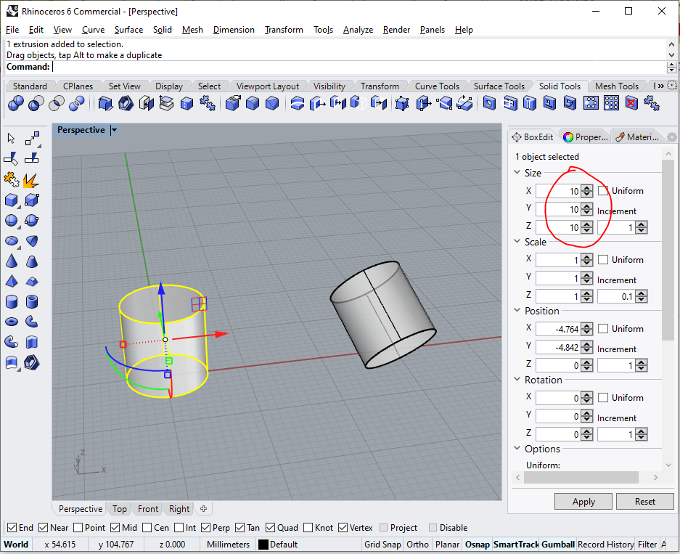Image resolution: width=680 pixels, height=554 pixels.
Task: Click the Default layer color swatch
Action: coord(263,545)
